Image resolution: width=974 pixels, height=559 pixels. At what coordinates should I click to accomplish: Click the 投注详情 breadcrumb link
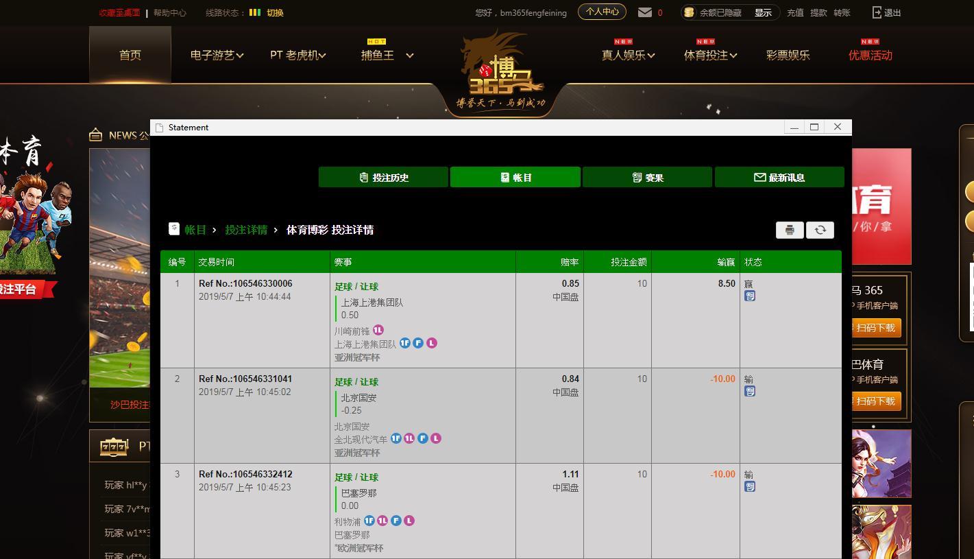pos(246,230)
